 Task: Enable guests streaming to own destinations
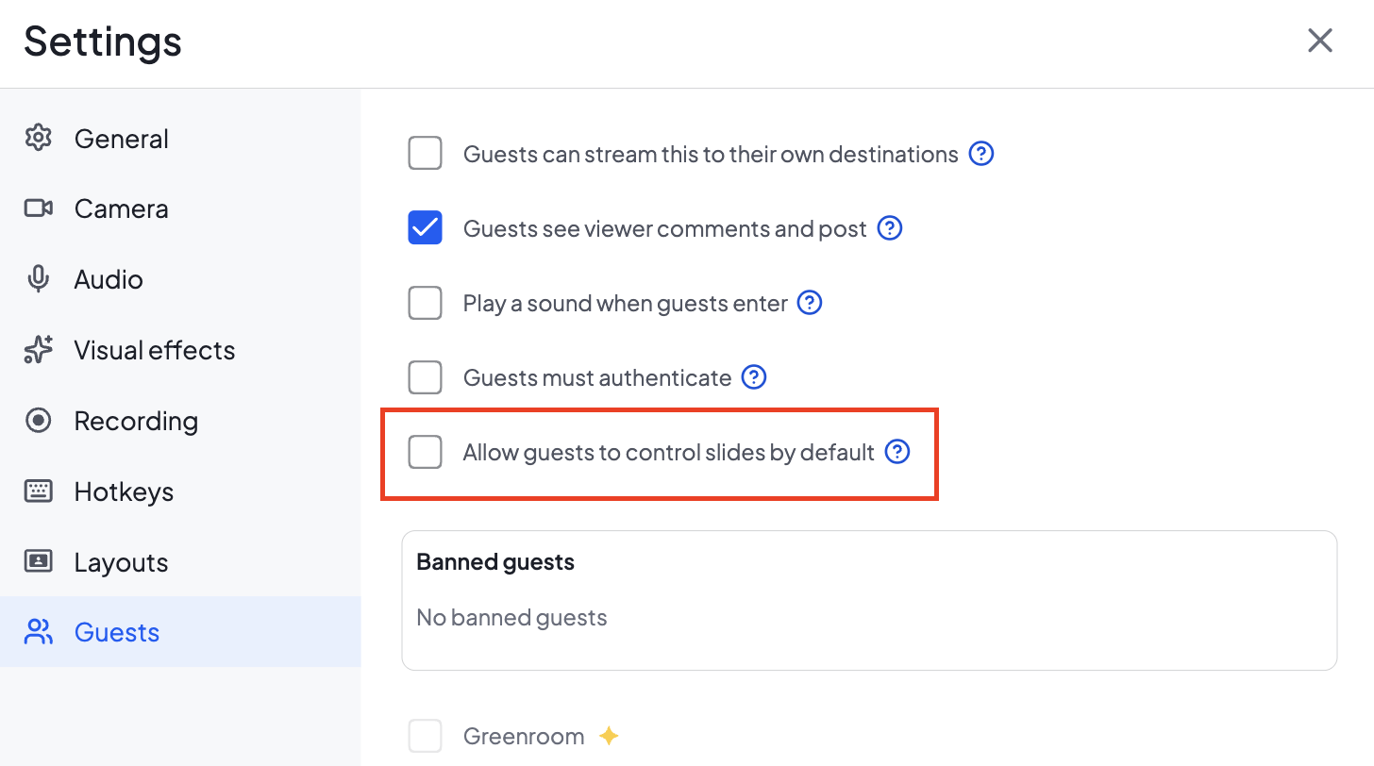pos(425,153)
